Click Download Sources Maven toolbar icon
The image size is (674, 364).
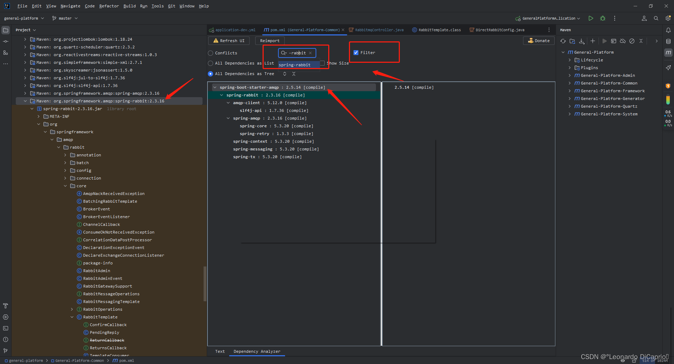coord(582,41)
